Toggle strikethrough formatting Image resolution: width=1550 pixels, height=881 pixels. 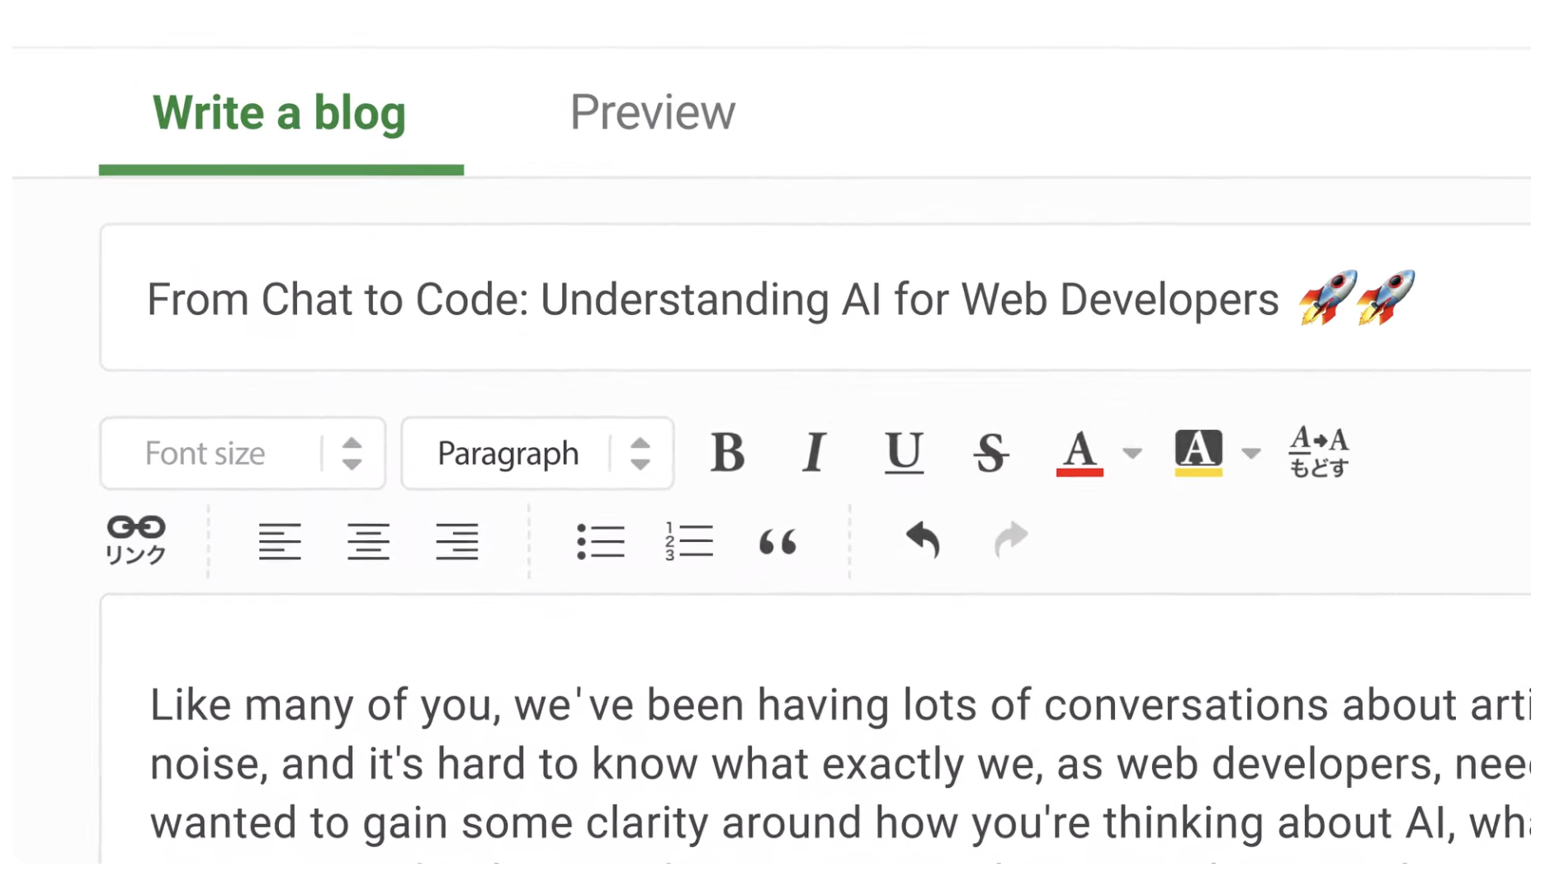click(990, 453)
